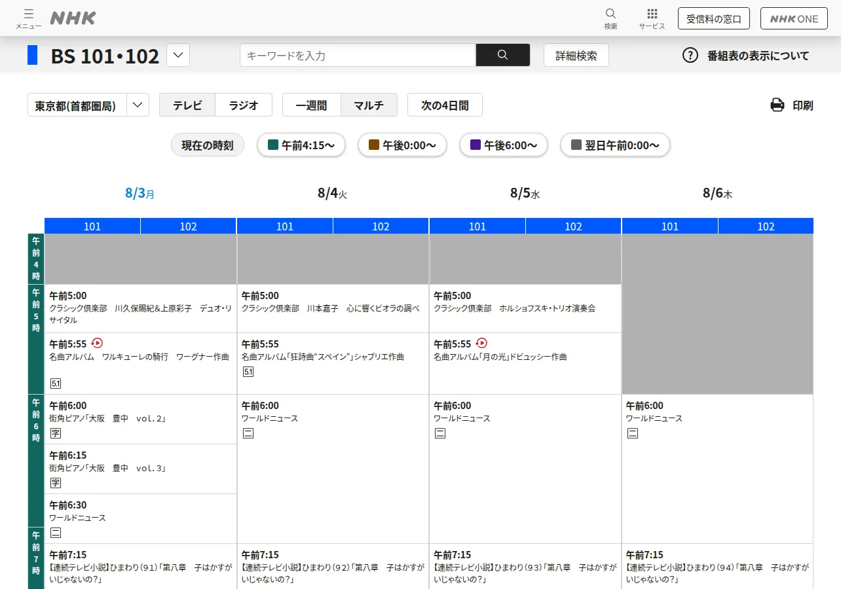Open 名曲アルバム ワルキューレの騎行 program
This screenshot has height=589, width=841.
(x=141, y=363)
